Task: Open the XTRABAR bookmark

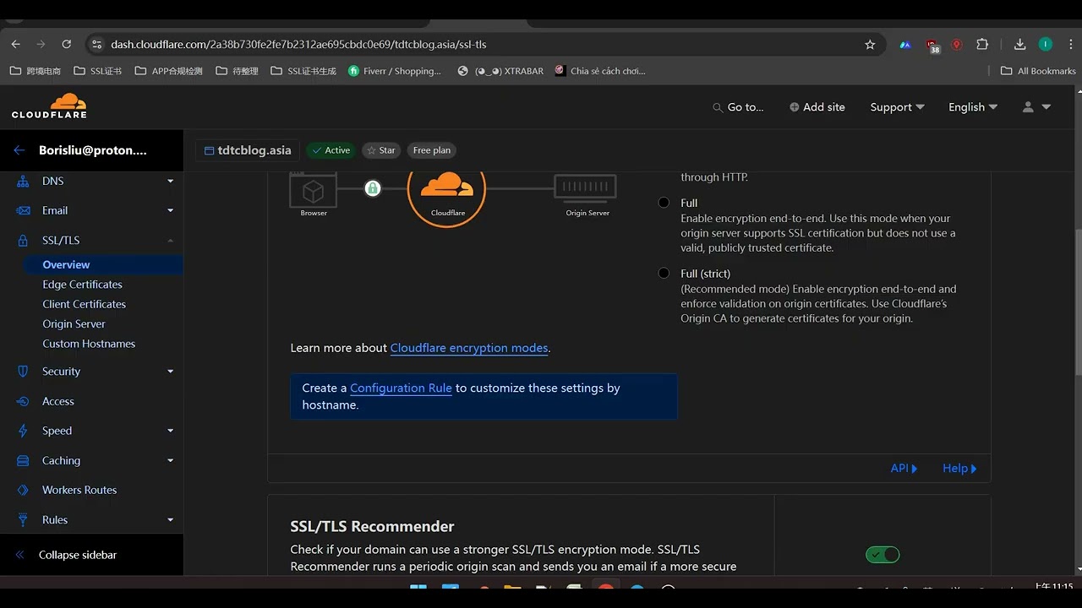Action: tap(500, 71)
